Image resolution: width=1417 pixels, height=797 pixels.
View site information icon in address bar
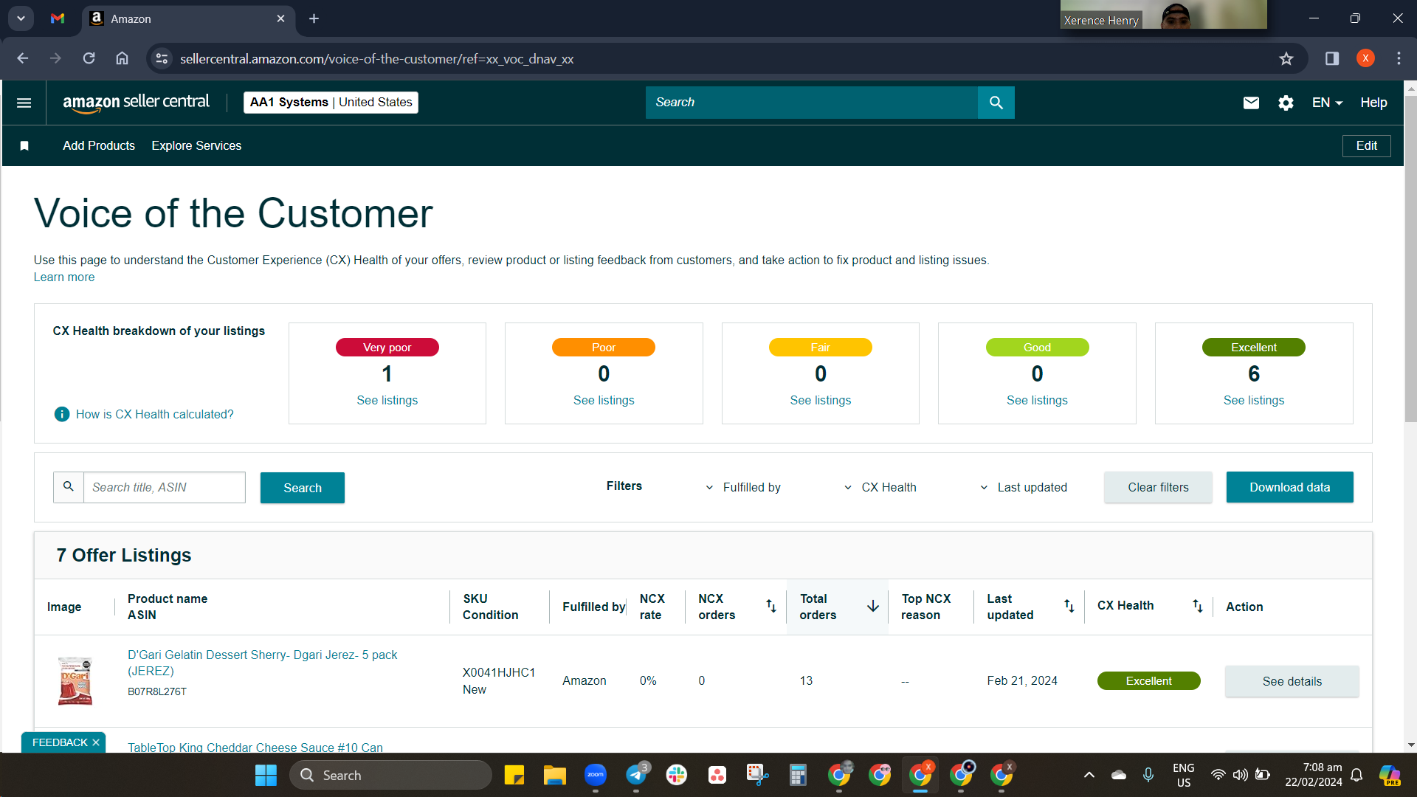coord(162,59)
